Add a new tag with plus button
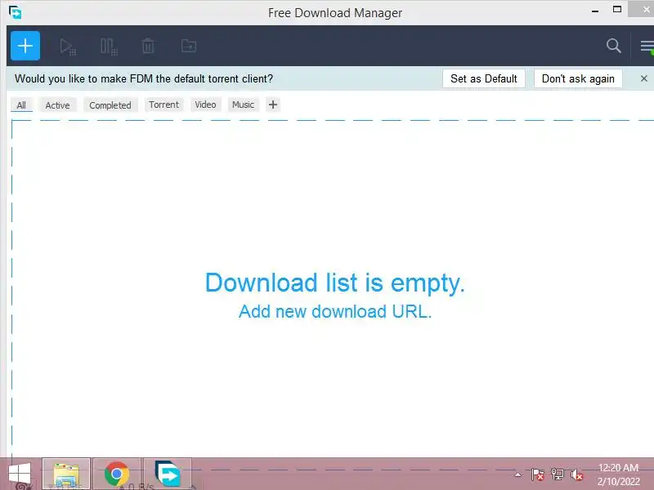This screenshot has height=490, width=654. click(273, 105)
